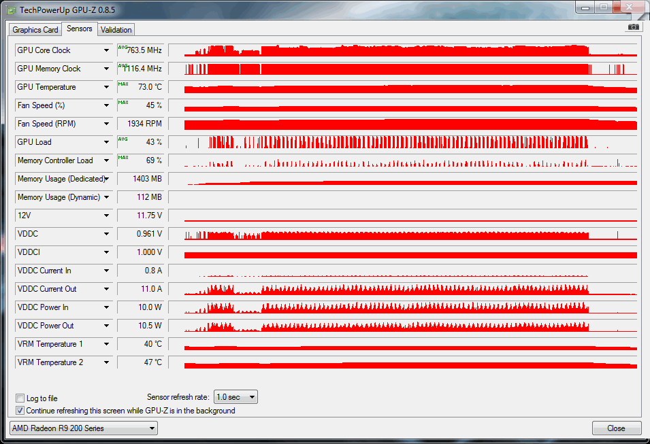Click the GPU Load history graph
This screenshot has width=650, height=444.
tap(403, 142)
